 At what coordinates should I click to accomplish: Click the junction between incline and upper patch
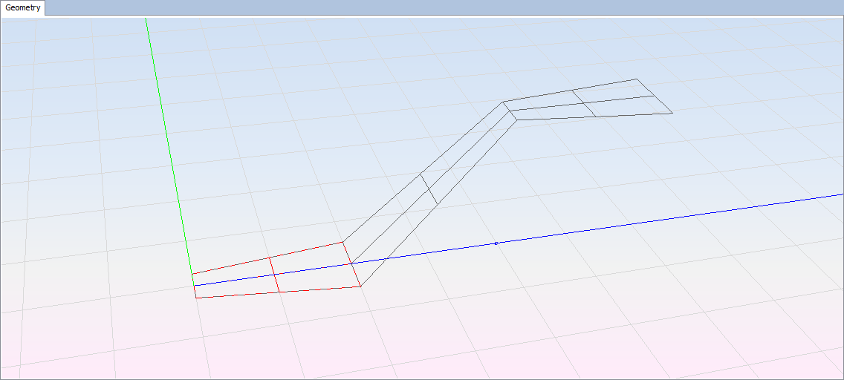click(x=509, y=111)
